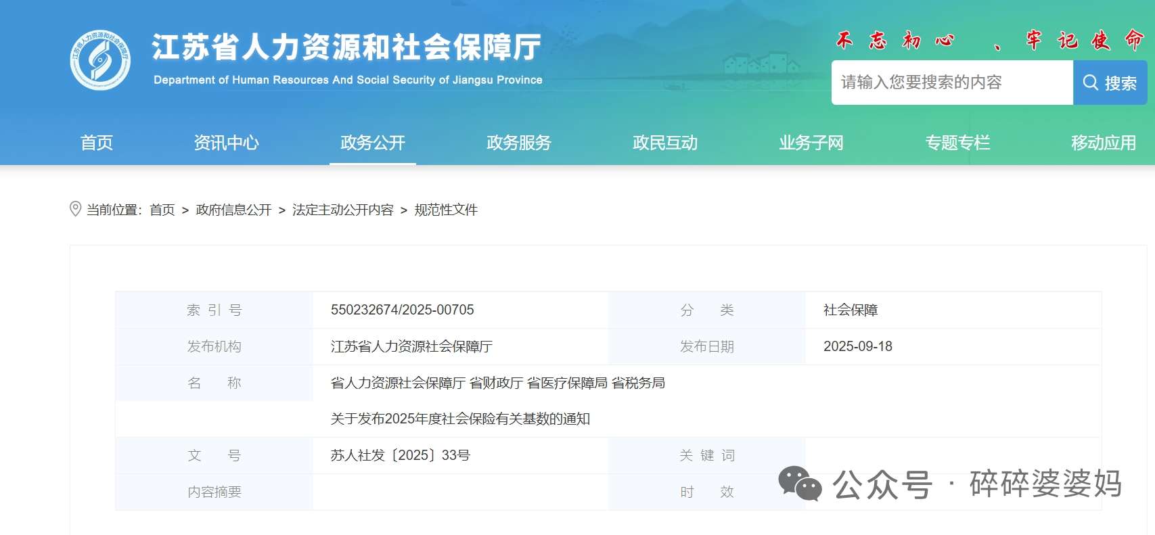
Task: Open the 首页 navigation tab
Action: [x=97, y=143]
